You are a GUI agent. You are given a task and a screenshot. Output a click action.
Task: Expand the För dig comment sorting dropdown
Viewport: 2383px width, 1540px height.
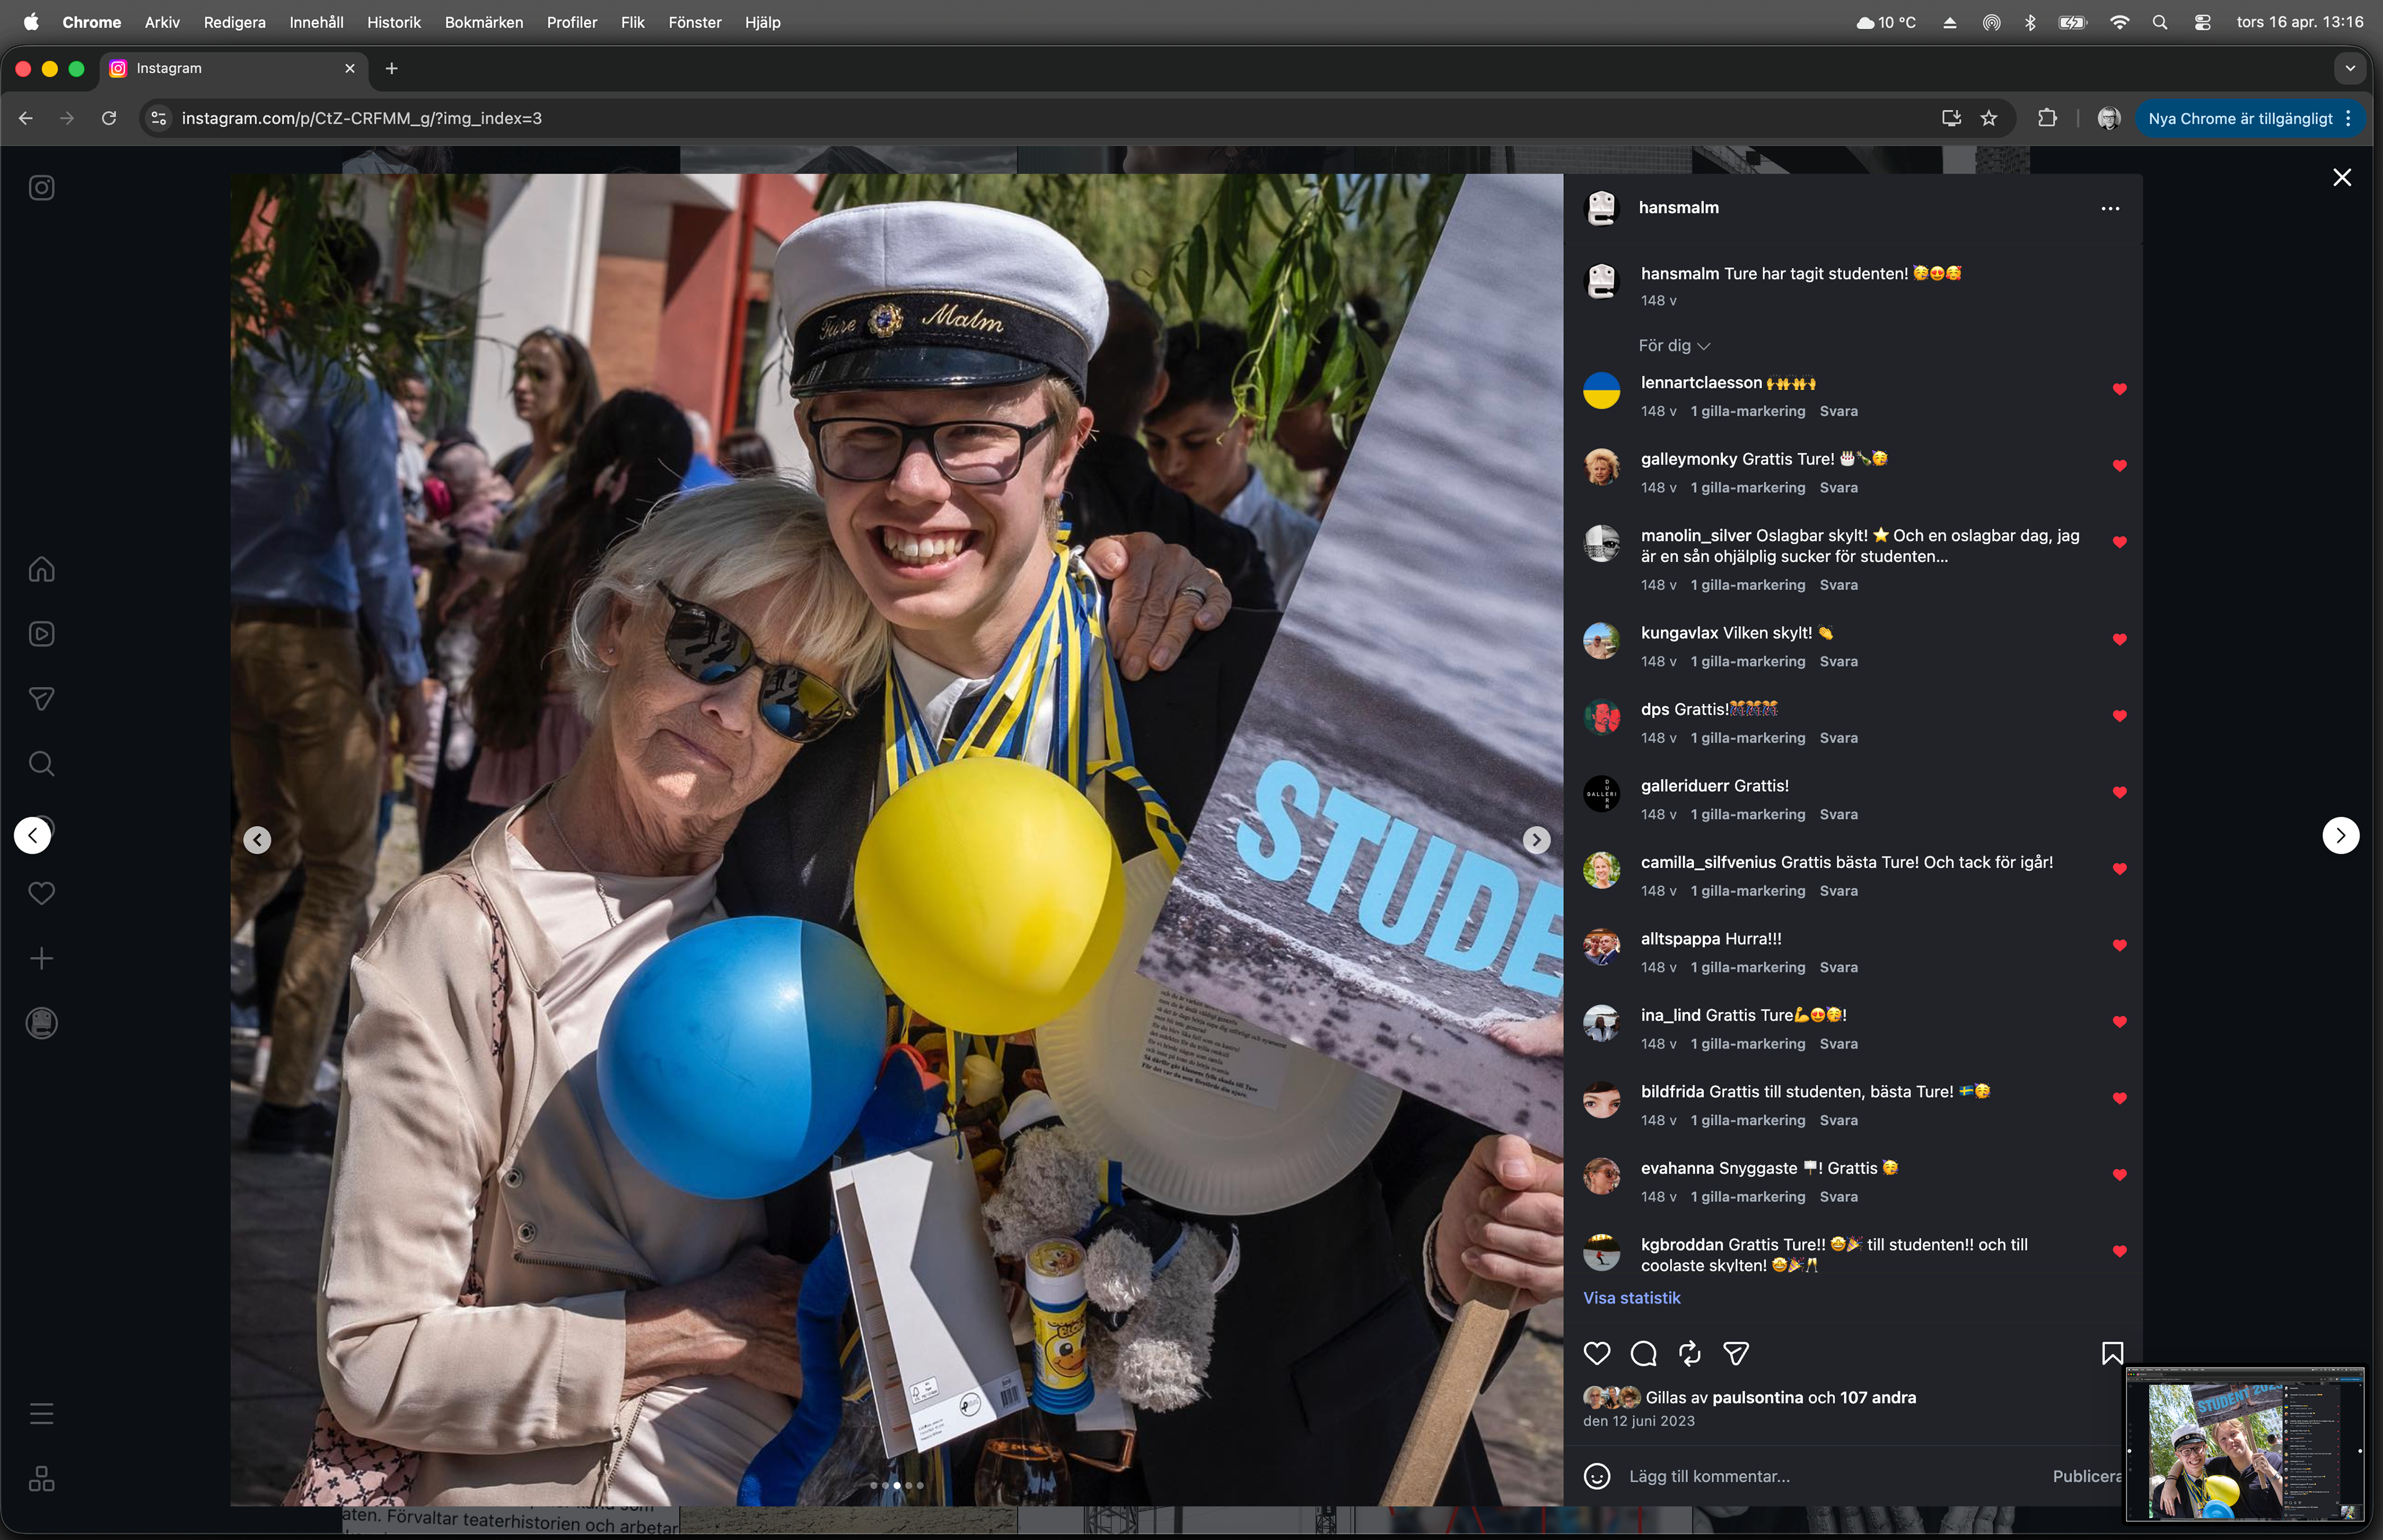point(1674,345)
